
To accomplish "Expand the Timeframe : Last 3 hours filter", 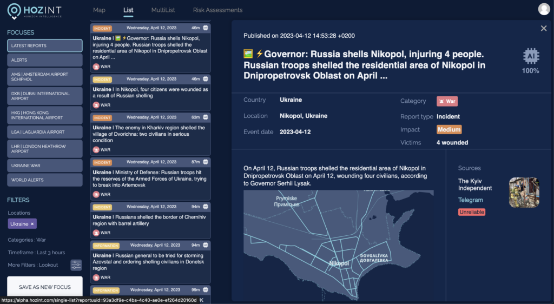I will (36, 253).
